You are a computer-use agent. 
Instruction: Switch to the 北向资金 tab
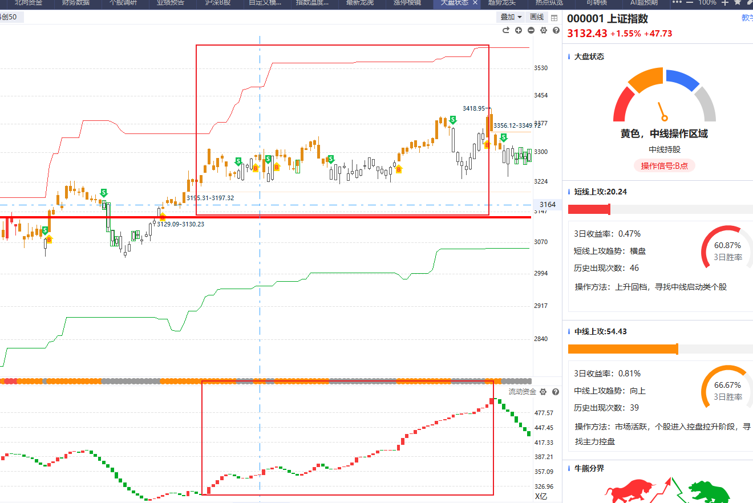pos(29,3)
